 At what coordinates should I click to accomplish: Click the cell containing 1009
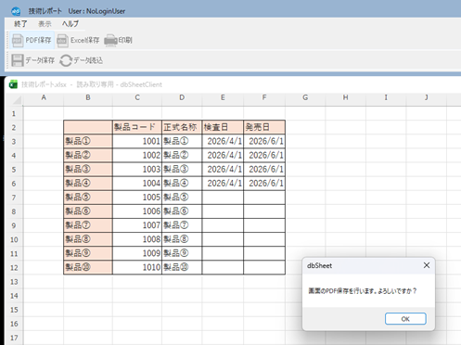[137, 253]
